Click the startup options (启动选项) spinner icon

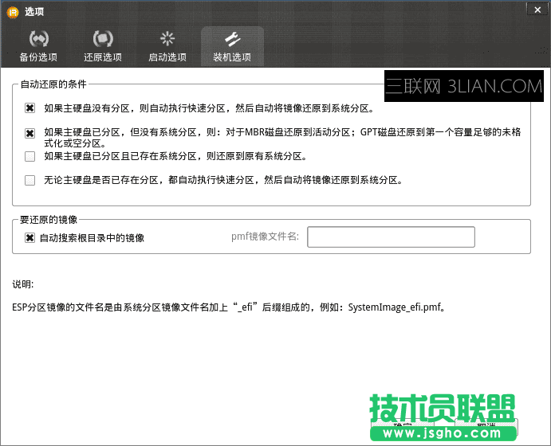[167, 38]
